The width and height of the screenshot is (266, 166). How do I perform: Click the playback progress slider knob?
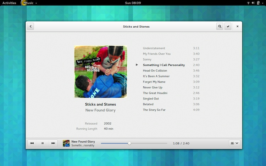pyautogui.click(x=129, y=143)
